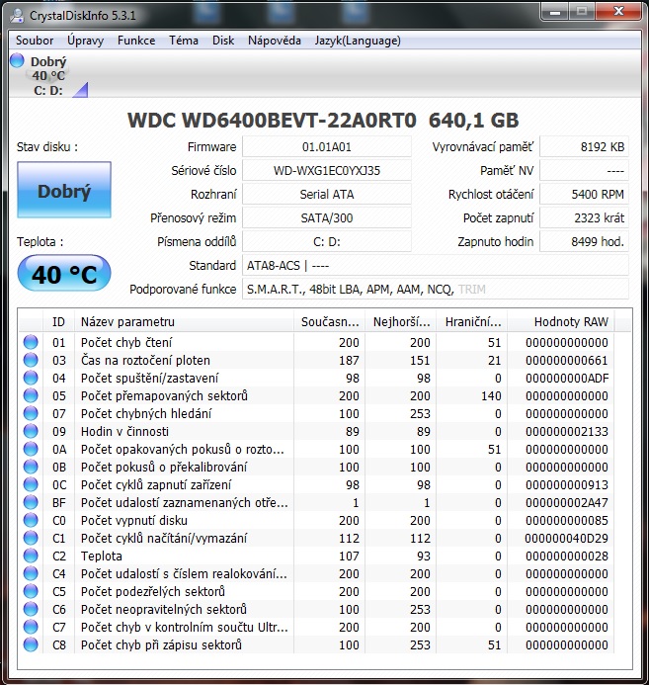Image resolution: width=649 pixels, height=685 pixels.
Task: Click RAW value 000000000661
Action: tap(566, 361)
